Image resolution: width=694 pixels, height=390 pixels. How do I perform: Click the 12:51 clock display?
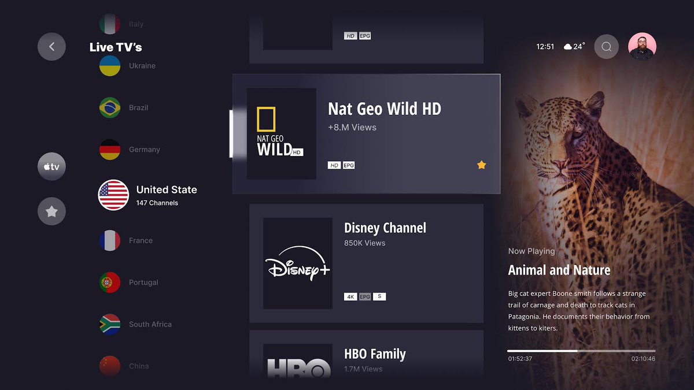[x=545, y=47]
